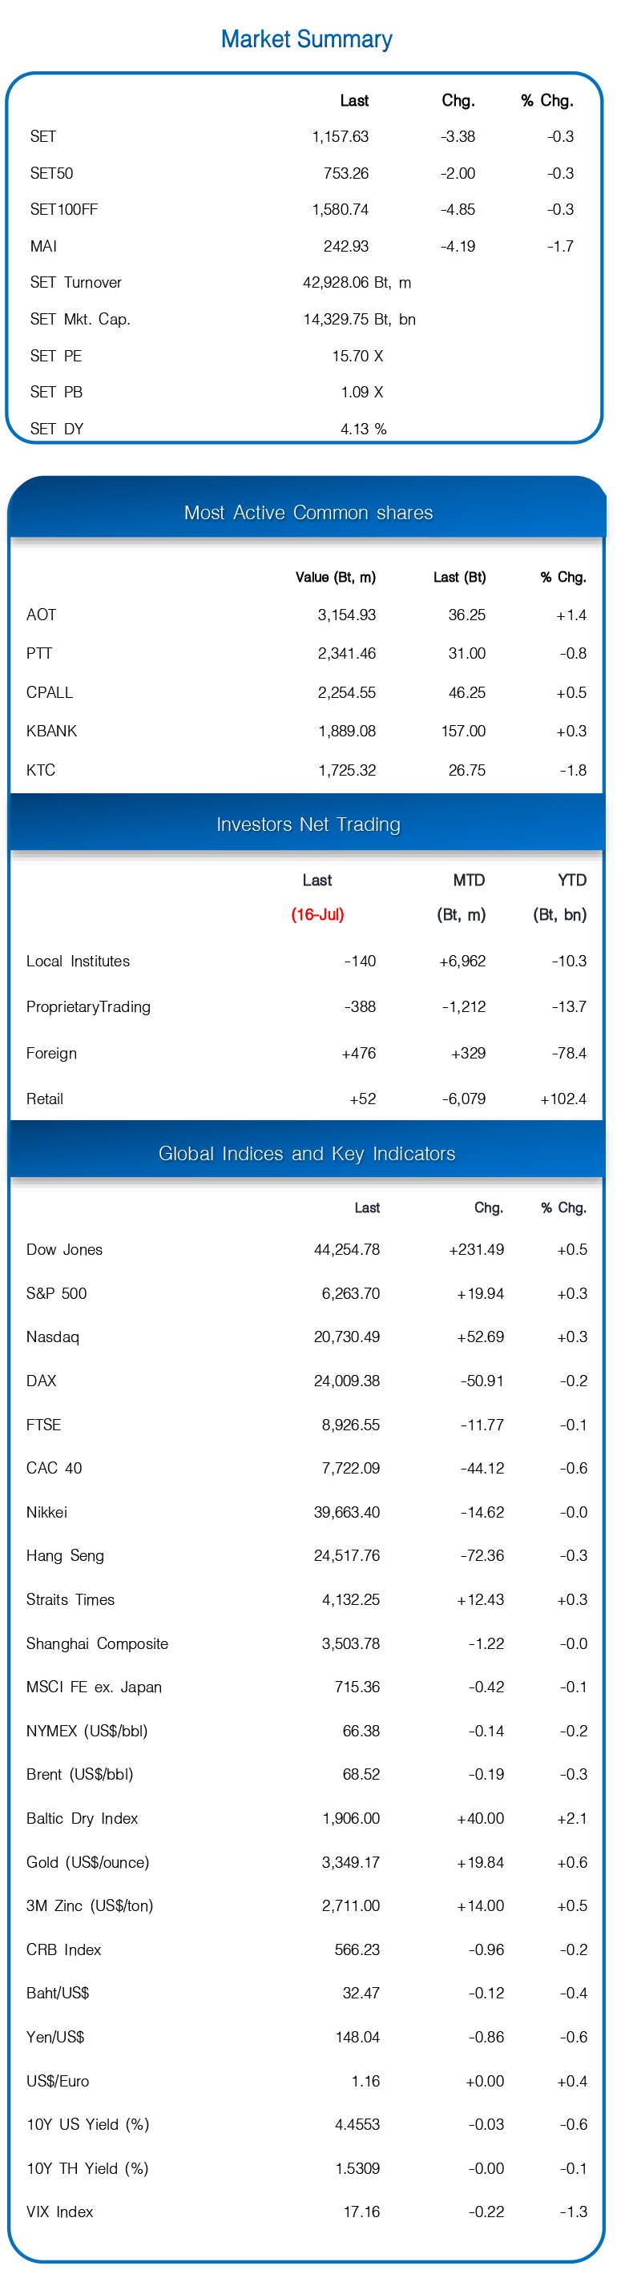Click the Baltic Dry Index row
Screen dimensions: 625x2274
click(306, 1819)
